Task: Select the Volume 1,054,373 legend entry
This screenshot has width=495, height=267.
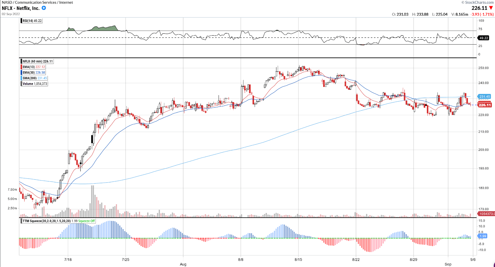Action: point(34,83)
